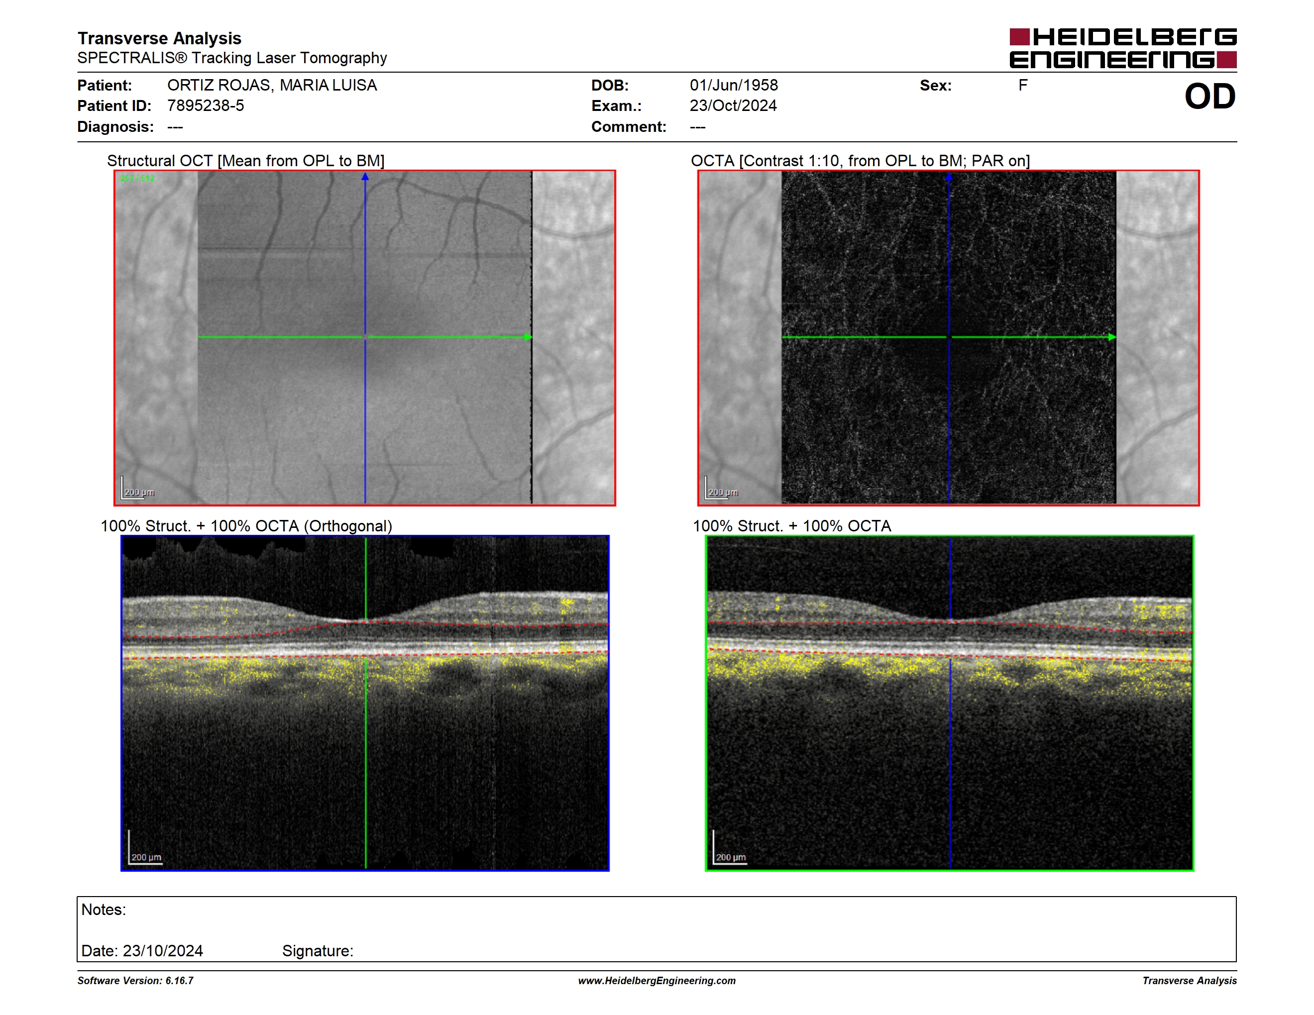Open the OCTA en-face image
The image size is (1314, 1015).
948,338
